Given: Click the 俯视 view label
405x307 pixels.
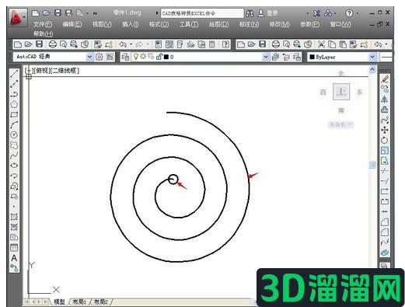Looking at the screenshot, I should 42,71.
